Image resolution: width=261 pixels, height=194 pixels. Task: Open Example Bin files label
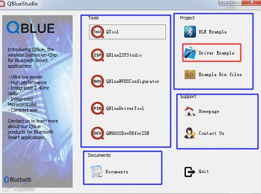[x=220, y=74]
